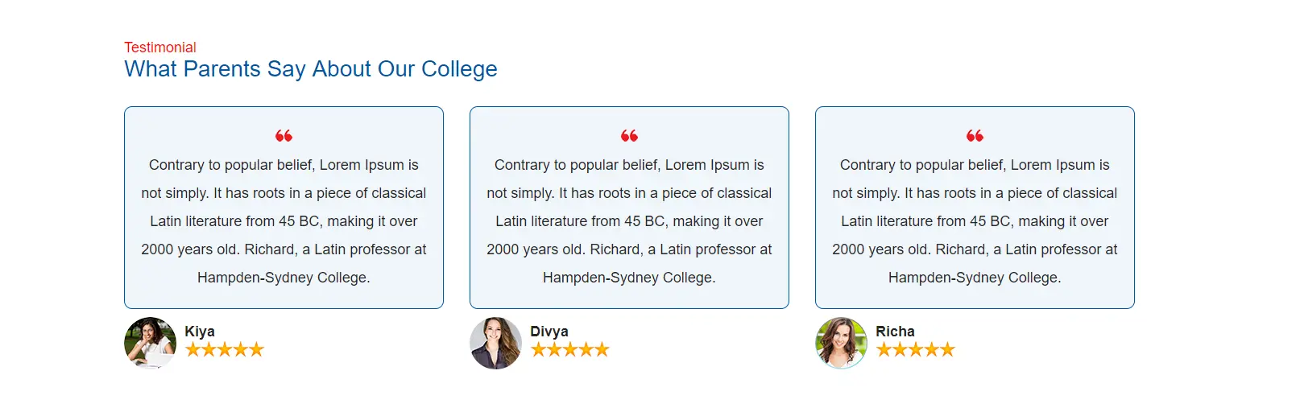
Task: Click the red Testimonial label
Action: point(160,47)
